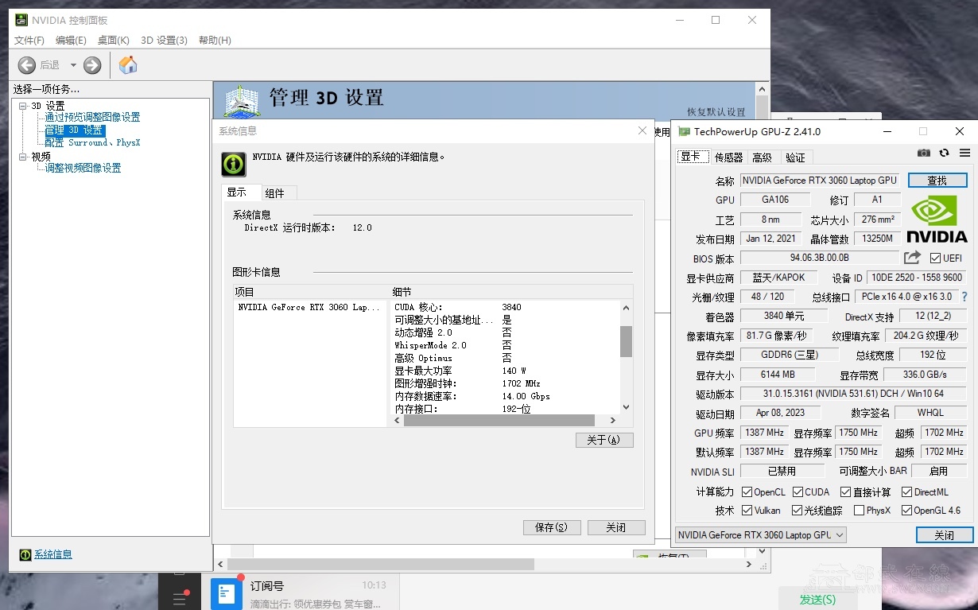Take a GPU-Z screenshot with the camera icon
The width and height of the screenshot is (978, 610).
click(924, 153)
